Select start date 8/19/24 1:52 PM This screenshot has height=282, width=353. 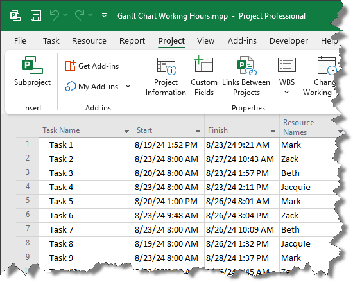pos(169,145)
